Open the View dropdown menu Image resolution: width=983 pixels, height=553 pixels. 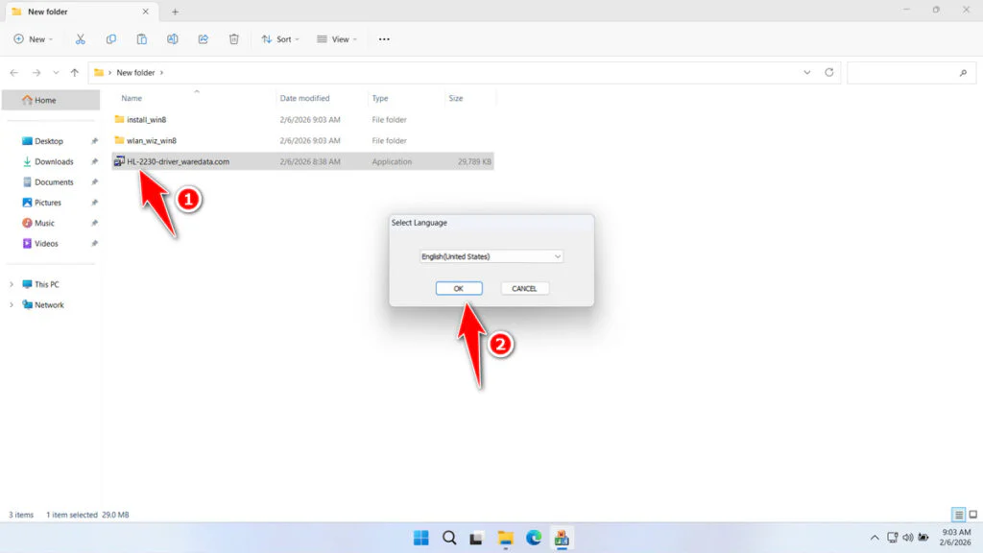tap(337, 39)
